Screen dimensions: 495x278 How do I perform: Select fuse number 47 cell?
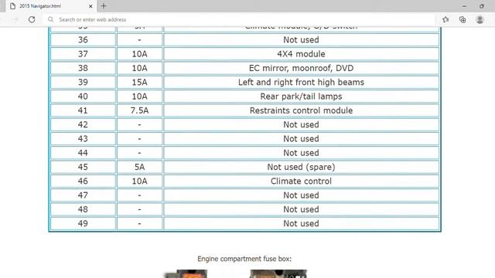click(83, 195)
